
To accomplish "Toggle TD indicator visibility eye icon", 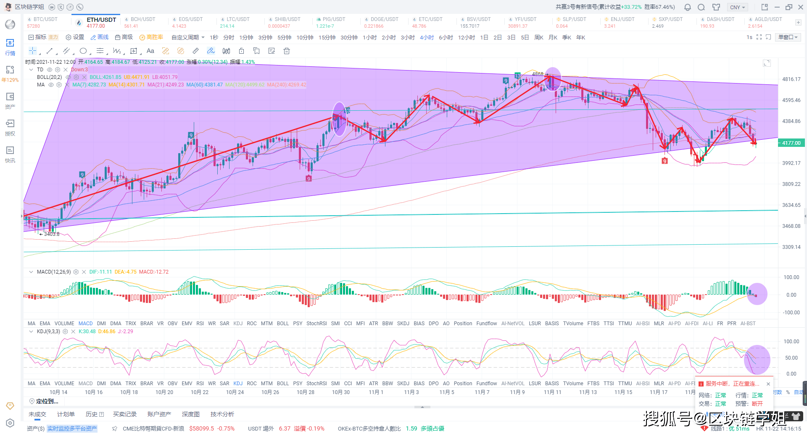I will 50,70.
